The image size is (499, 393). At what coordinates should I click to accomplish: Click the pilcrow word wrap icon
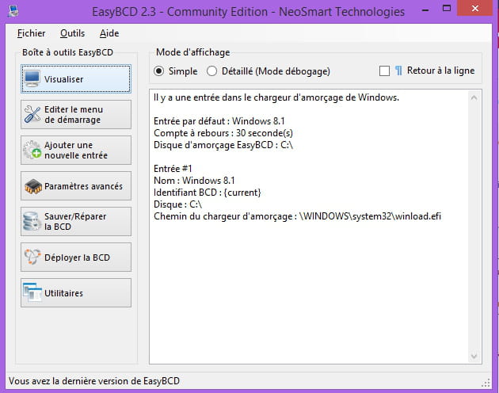398,71
